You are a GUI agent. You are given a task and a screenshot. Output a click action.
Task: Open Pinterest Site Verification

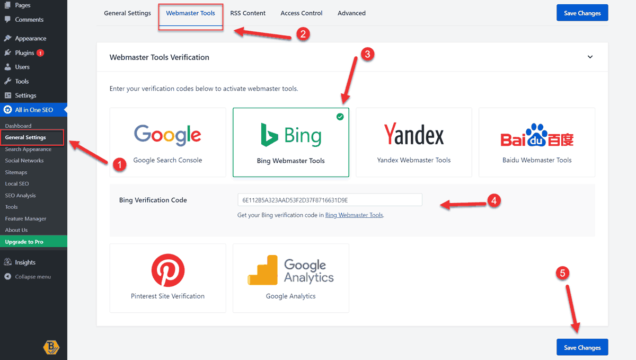(167, 278)
